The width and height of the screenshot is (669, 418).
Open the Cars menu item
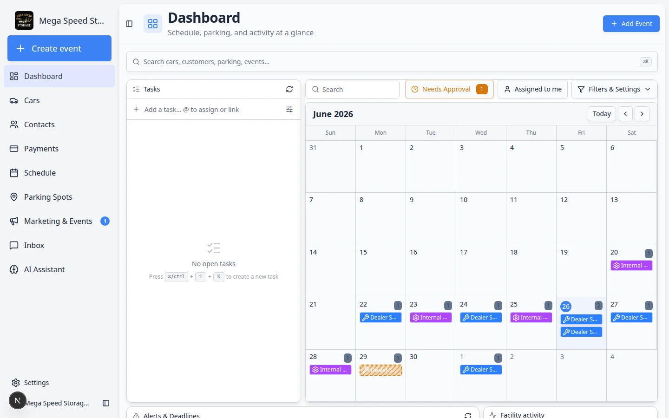pos(59,100)
